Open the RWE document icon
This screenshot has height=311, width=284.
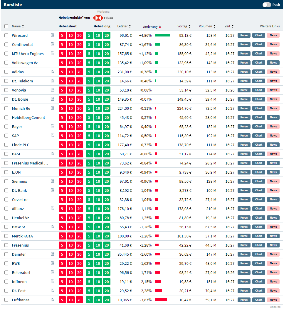53,263
